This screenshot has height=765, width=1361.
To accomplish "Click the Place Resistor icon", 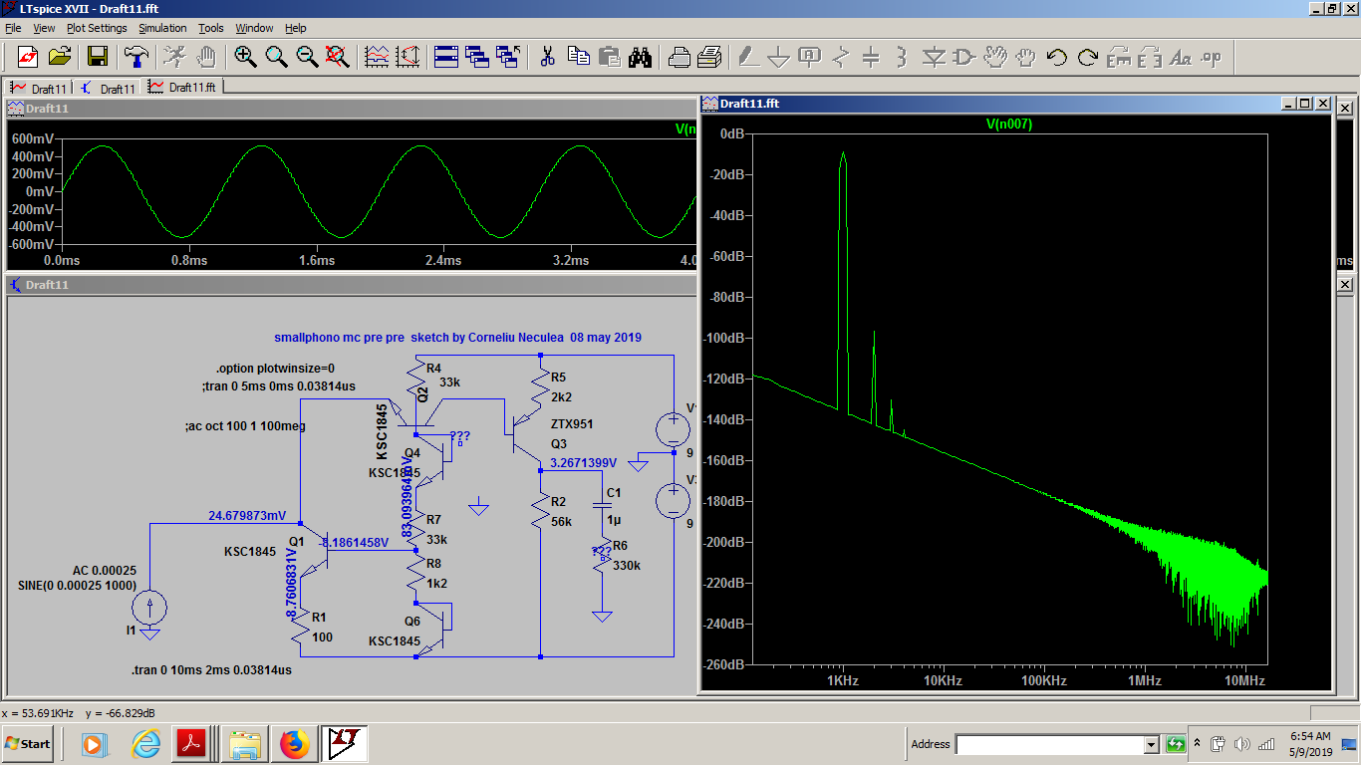I will (x=840, y=57).
